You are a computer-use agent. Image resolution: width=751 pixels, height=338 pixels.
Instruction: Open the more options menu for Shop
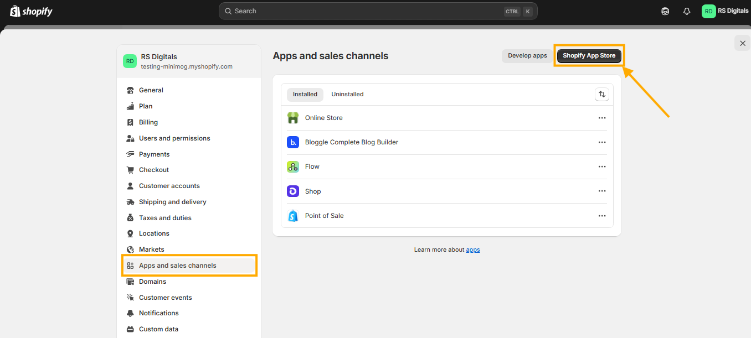coord(602,191)
